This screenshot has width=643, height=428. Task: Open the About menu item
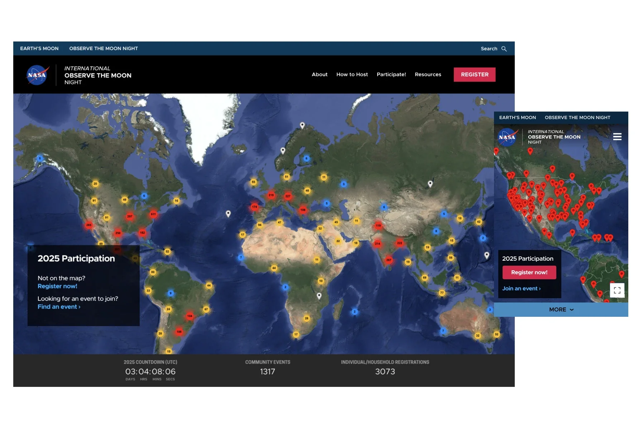[319, 74]
